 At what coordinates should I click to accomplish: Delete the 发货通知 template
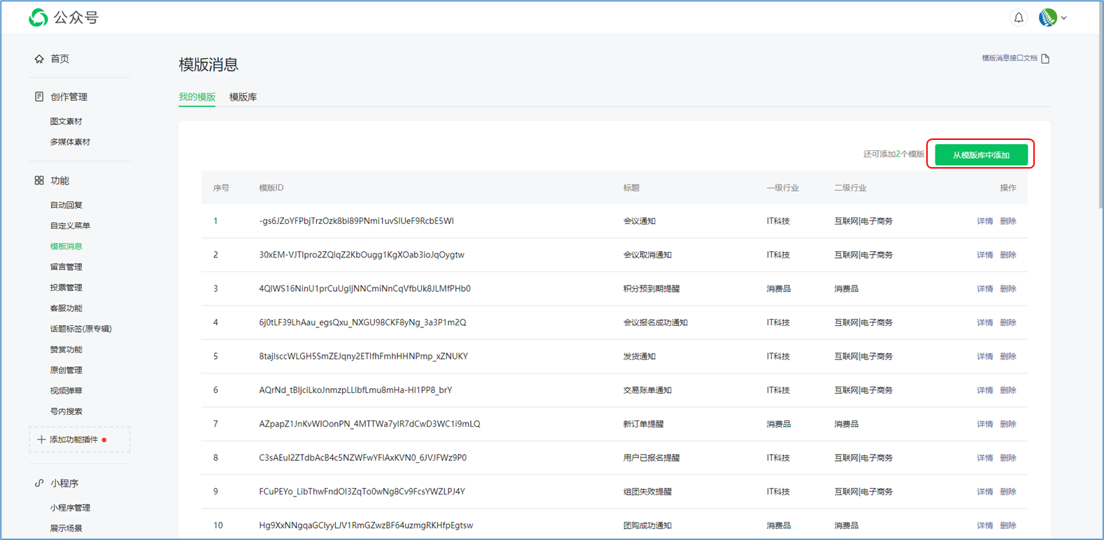click(1007, 357)
